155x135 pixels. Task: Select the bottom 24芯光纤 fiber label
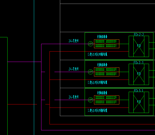pos(73,97)
